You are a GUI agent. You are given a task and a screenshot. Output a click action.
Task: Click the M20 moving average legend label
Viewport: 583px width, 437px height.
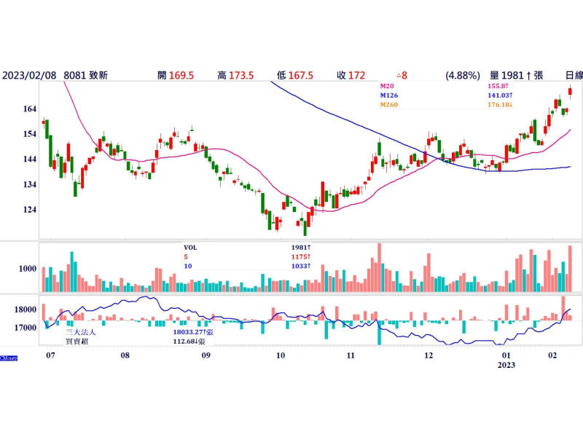point(388,86)
